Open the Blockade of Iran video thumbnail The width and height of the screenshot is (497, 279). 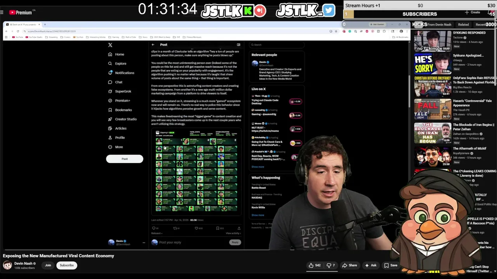(433, 133)
